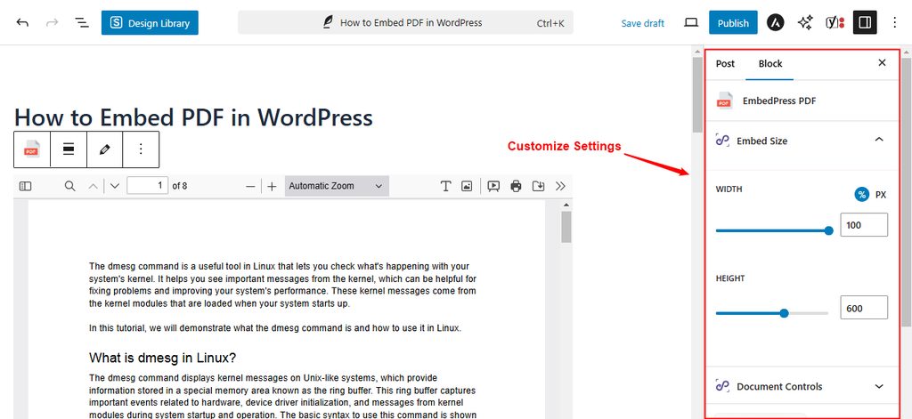Toggle the PDF viewer sidebar icon
912x419 pixels.
point(26,186)
